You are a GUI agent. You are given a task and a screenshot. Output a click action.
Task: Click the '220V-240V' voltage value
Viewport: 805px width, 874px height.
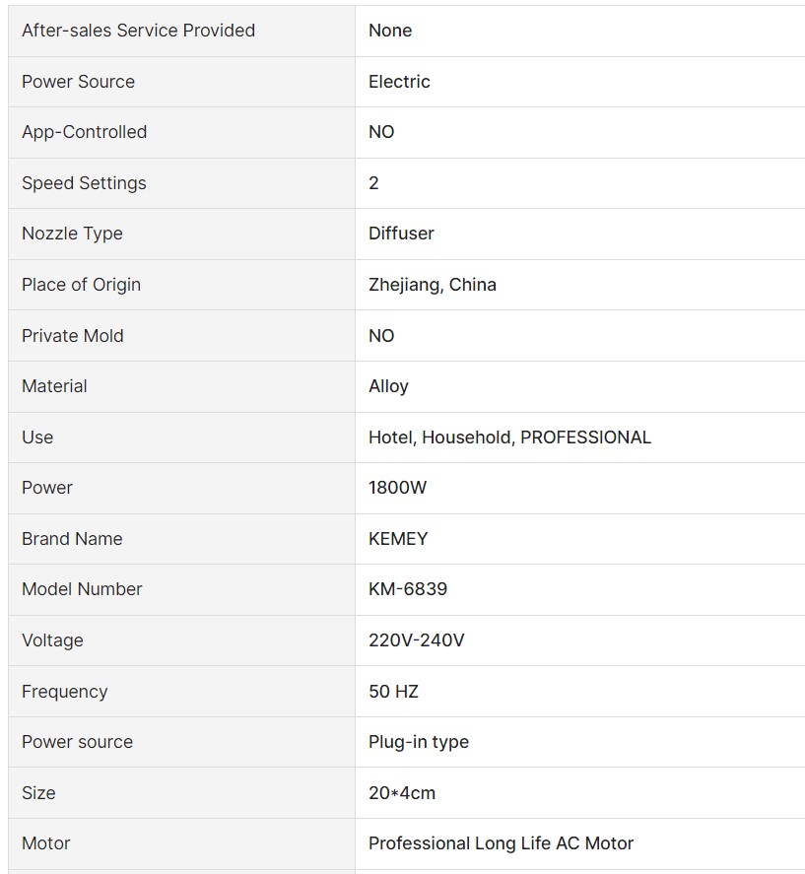coord(416,640)
